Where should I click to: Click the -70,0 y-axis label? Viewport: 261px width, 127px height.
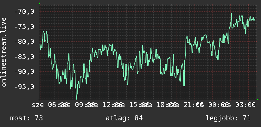click(x=24, y=12)
